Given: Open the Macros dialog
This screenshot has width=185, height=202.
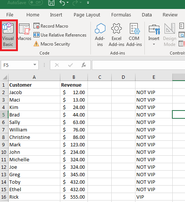Looking at the screenshot, I should pos(25,32).
